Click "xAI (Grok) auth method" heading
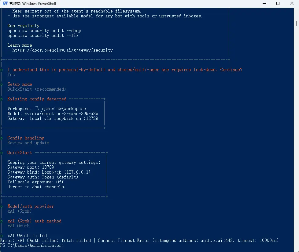 click(x=35, y=221)
